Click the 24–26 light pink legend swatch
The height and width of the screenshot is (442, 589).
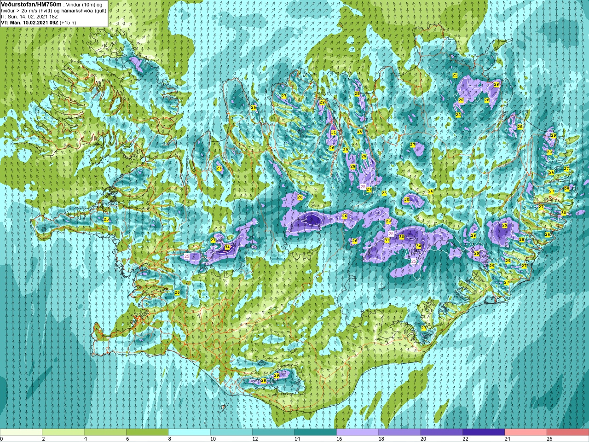(525, 432)
